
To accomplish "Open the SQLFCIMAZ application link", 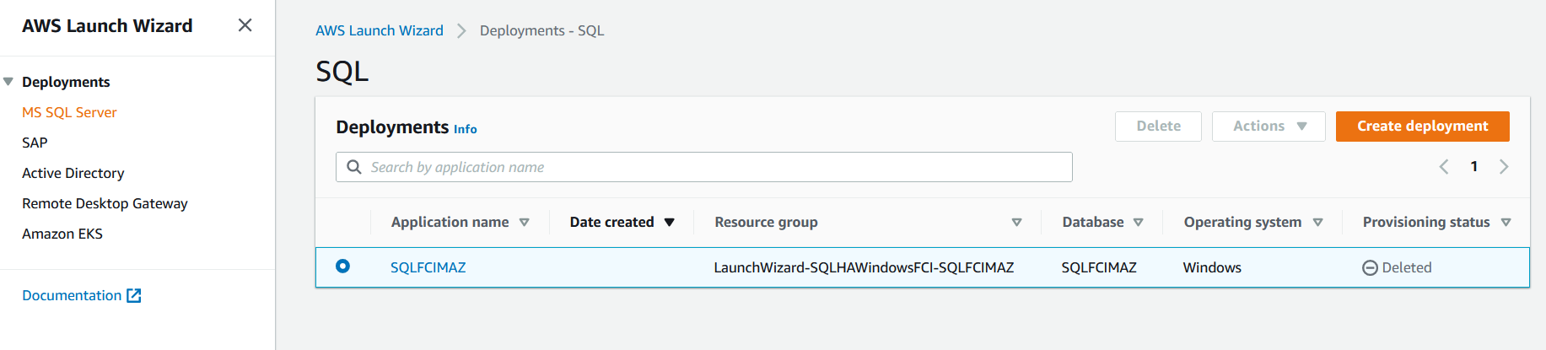I will pos(428,267).
